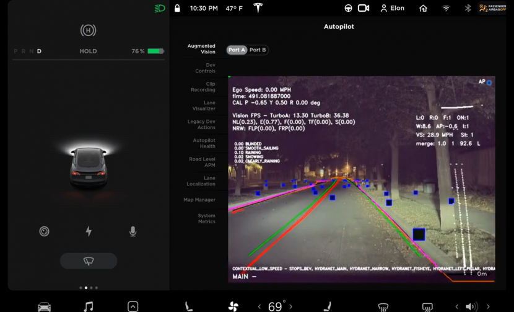Open Lane Localization menu item
Image resolution: width=514 pixels, height=312 pixels.
pos(201,181)
